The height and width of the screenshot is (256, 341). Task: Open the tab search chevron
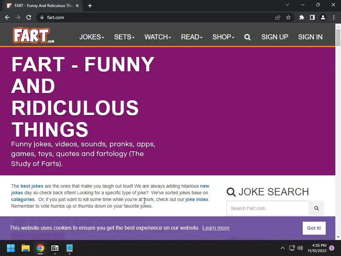click(x=287, y=5)
